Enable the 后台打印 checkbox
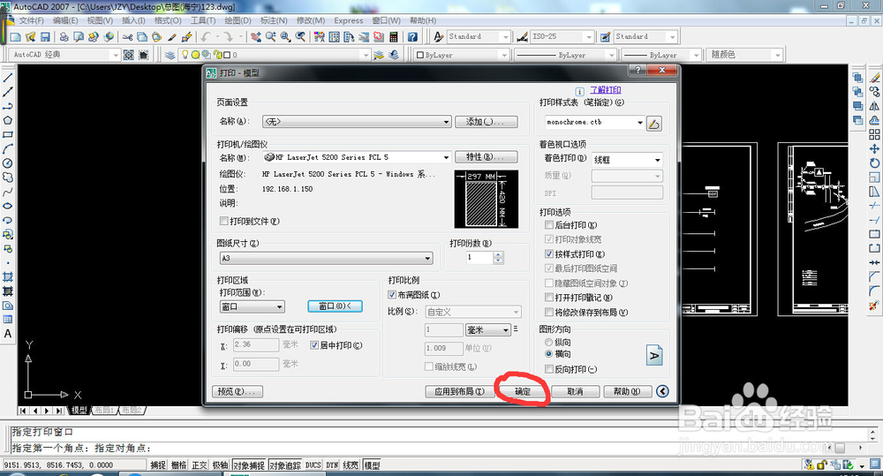Image resolution: width=883 pixels, height=476 pixels. click(x=549, y=225)
